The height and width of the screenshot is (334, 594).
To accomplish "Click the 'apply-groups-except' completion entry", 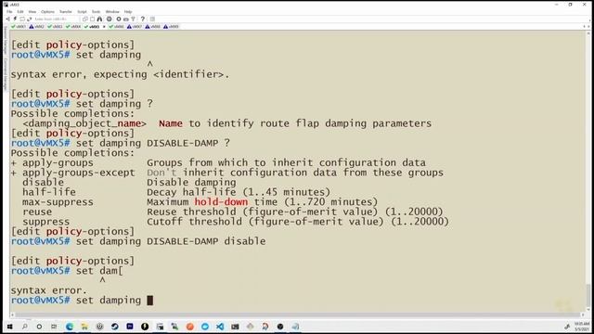I will (x=78, y=173).
